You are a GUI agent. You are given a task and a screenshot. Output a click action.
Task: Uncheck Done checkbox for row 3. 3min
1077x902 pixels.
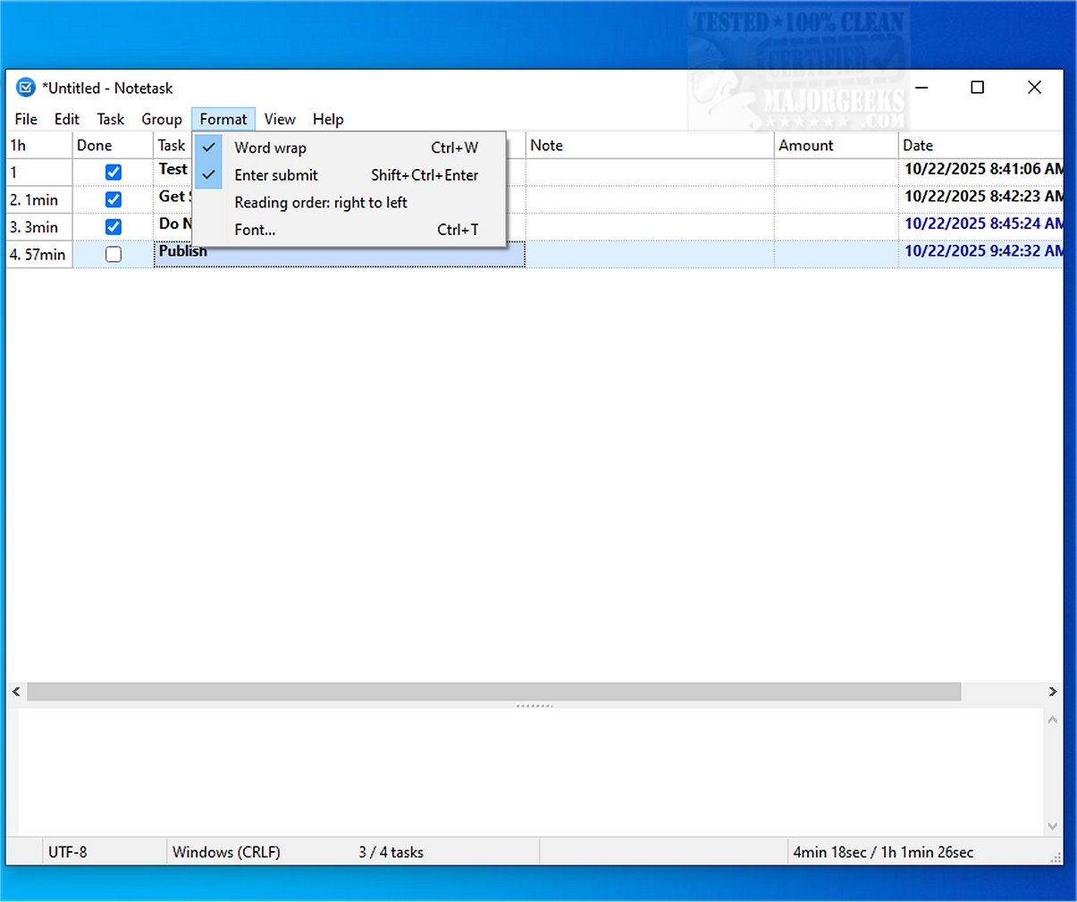(x=114, y=227)
